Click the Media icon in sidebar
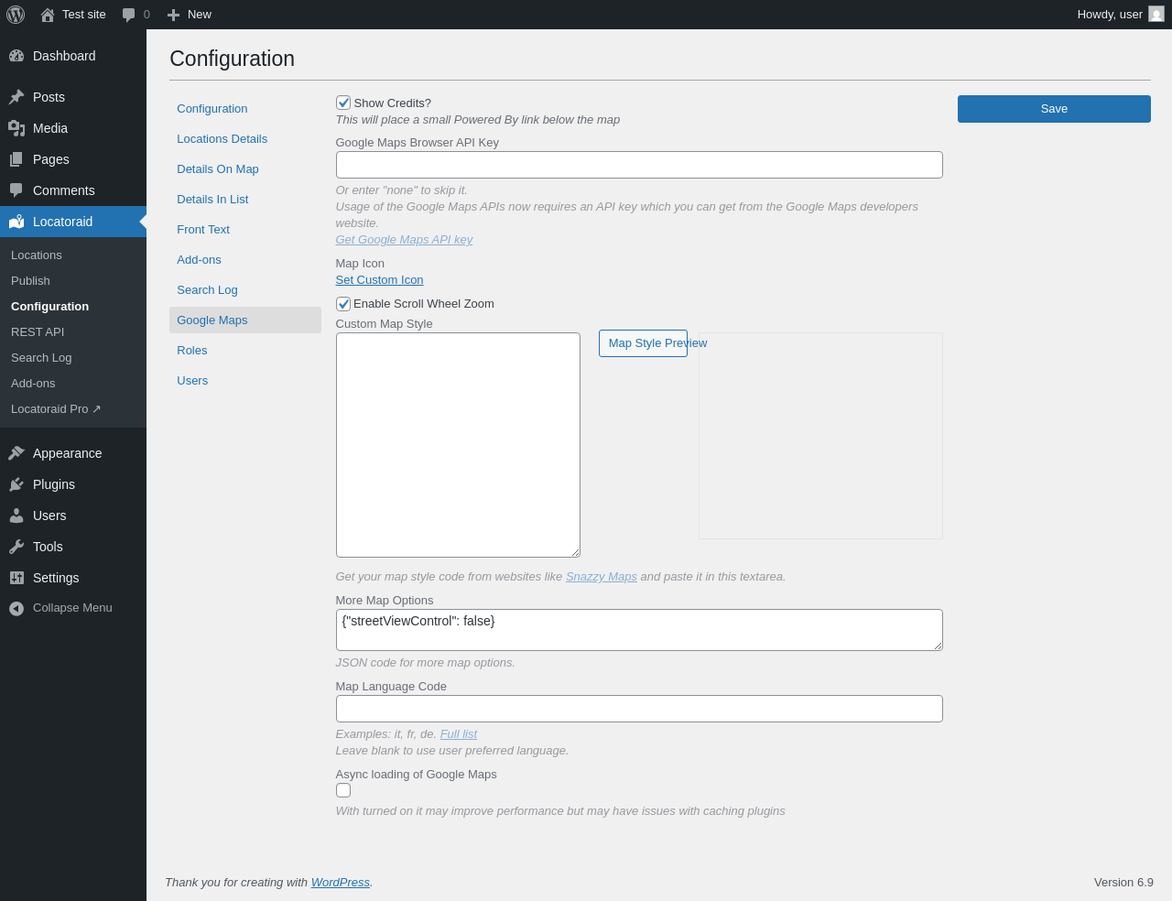Image resolution: width=1172 pixels, height=901 pixels. pyautogui.click(x=16, y=128)
